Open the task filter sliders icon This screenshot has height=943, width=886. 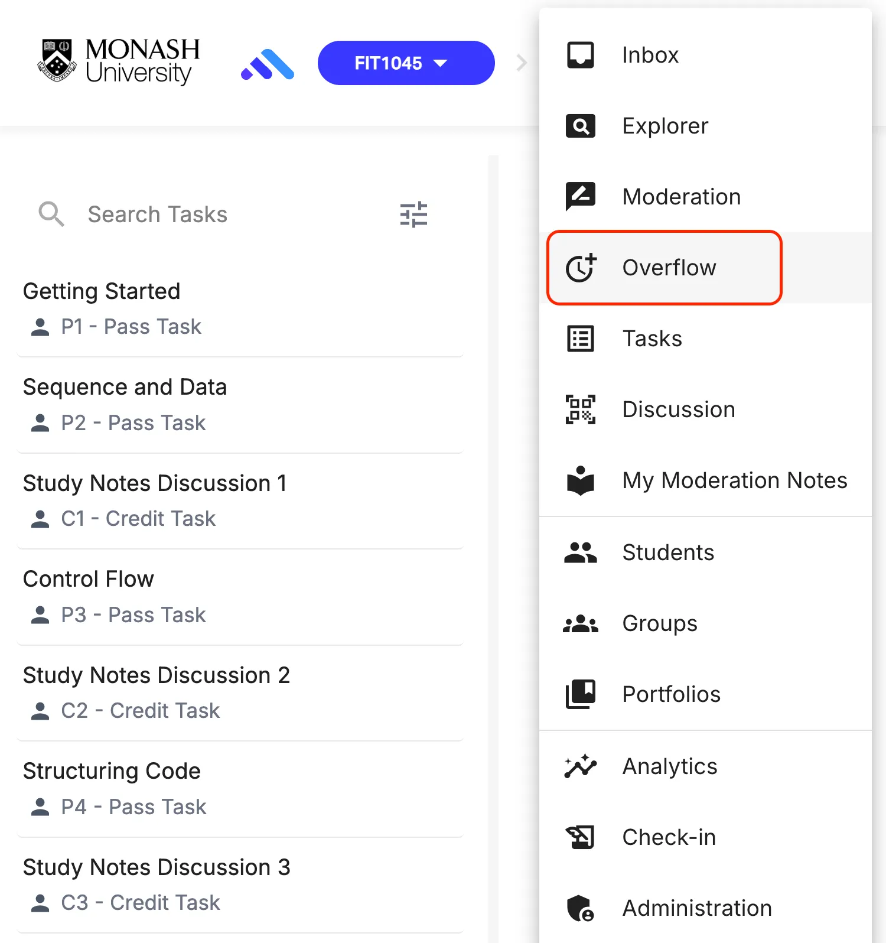(x=413, y=214)
